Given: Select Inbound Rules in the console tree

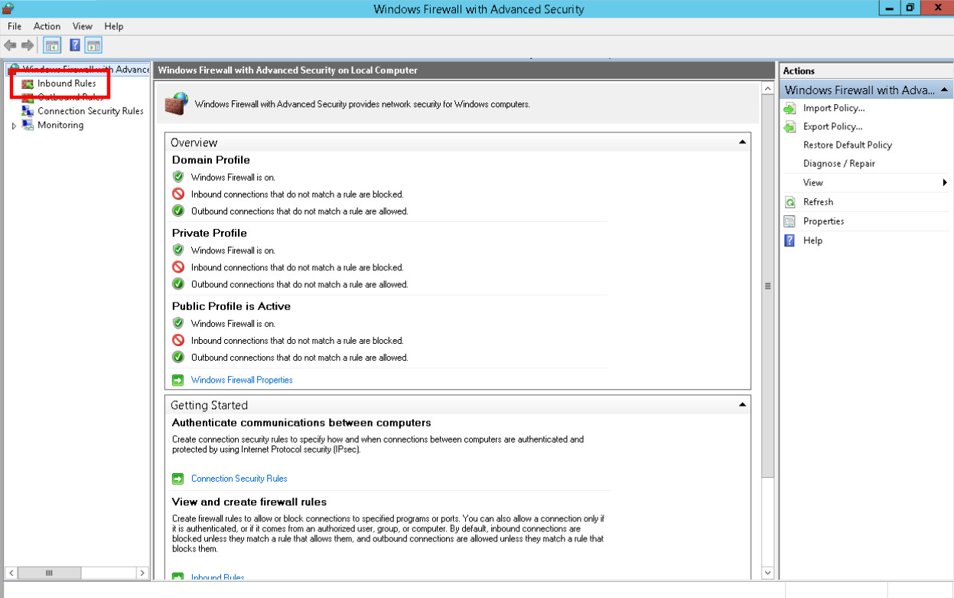Looking at the screenshot, I should pos(67,83).
